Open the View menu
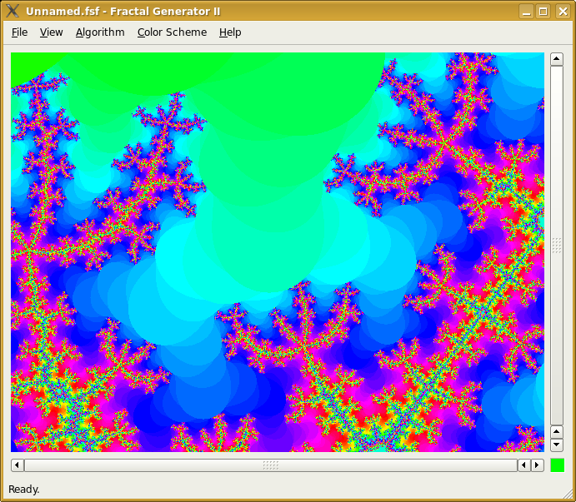Viewport: 576px width, 502px height. (x=52, y=32)
